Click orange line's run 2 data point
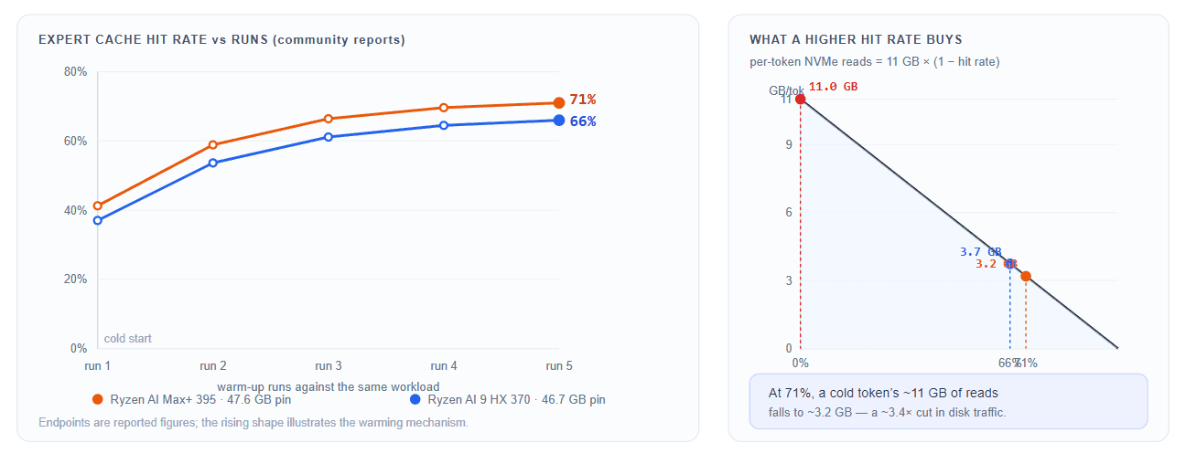This screenshot has width=1186, height=464. coord(213,144)
